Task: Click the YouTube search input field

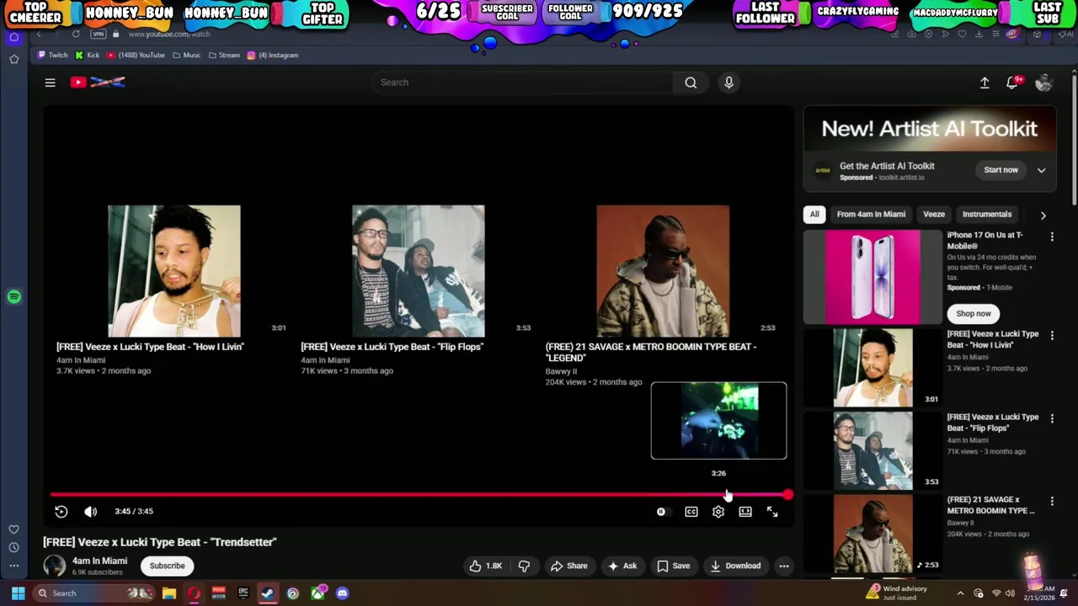Action: point(522,82)
